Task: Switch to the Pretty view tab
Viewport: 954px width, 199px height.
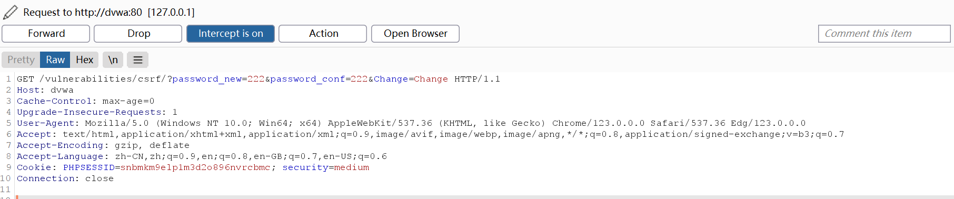Action: point(21,60)
